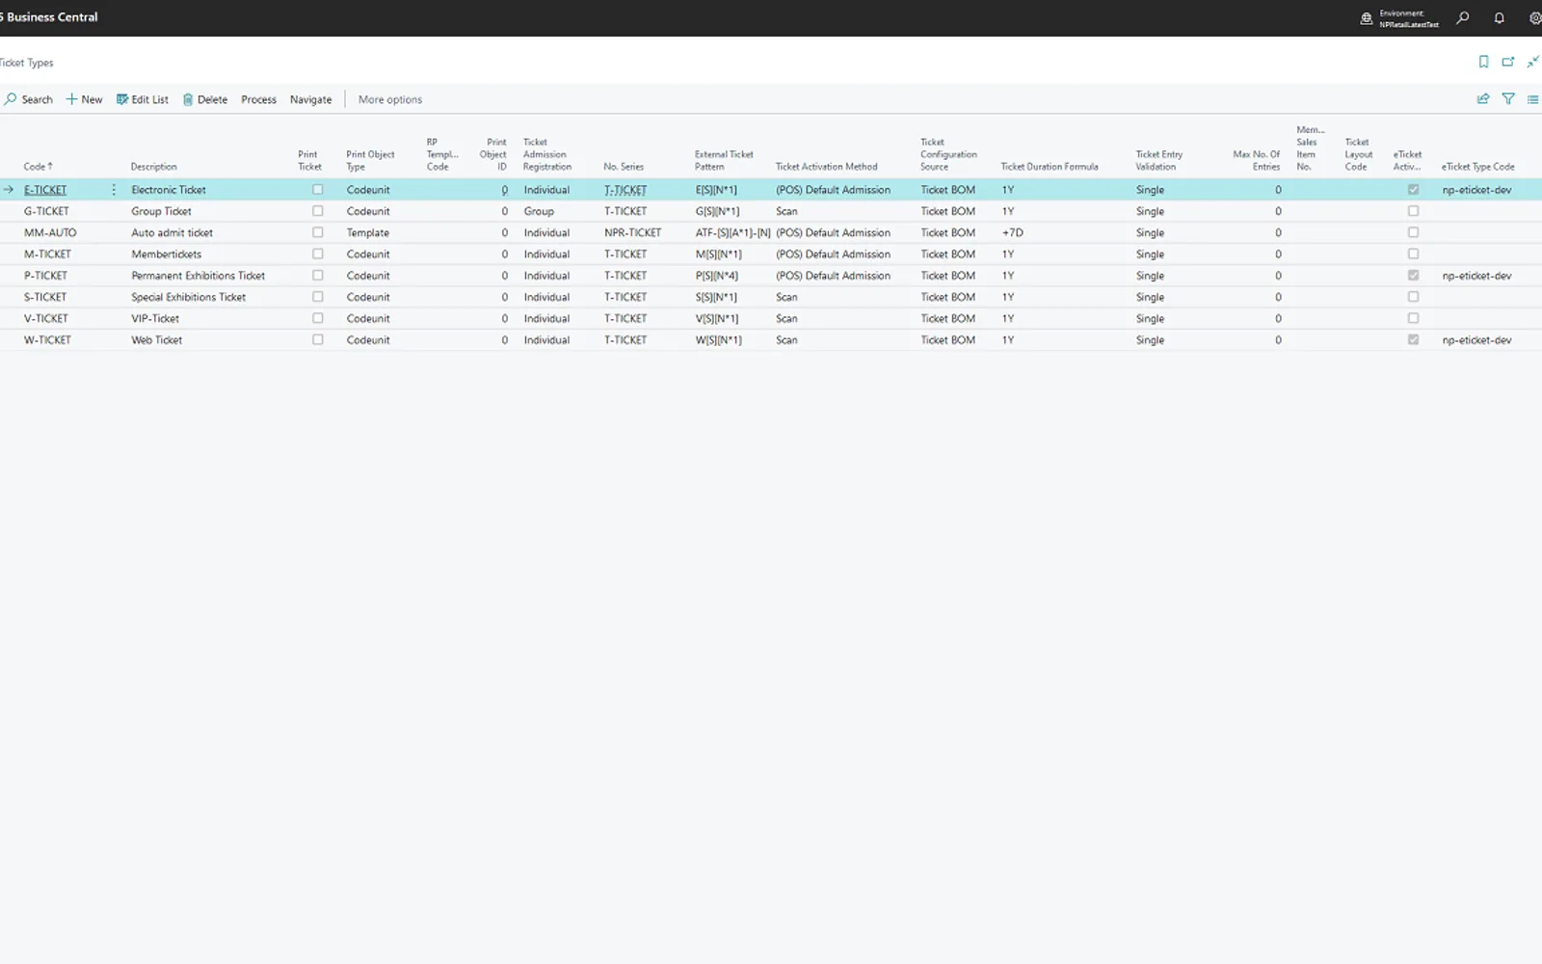
Task: Open the notifications bell
Action: point(1499,17)
